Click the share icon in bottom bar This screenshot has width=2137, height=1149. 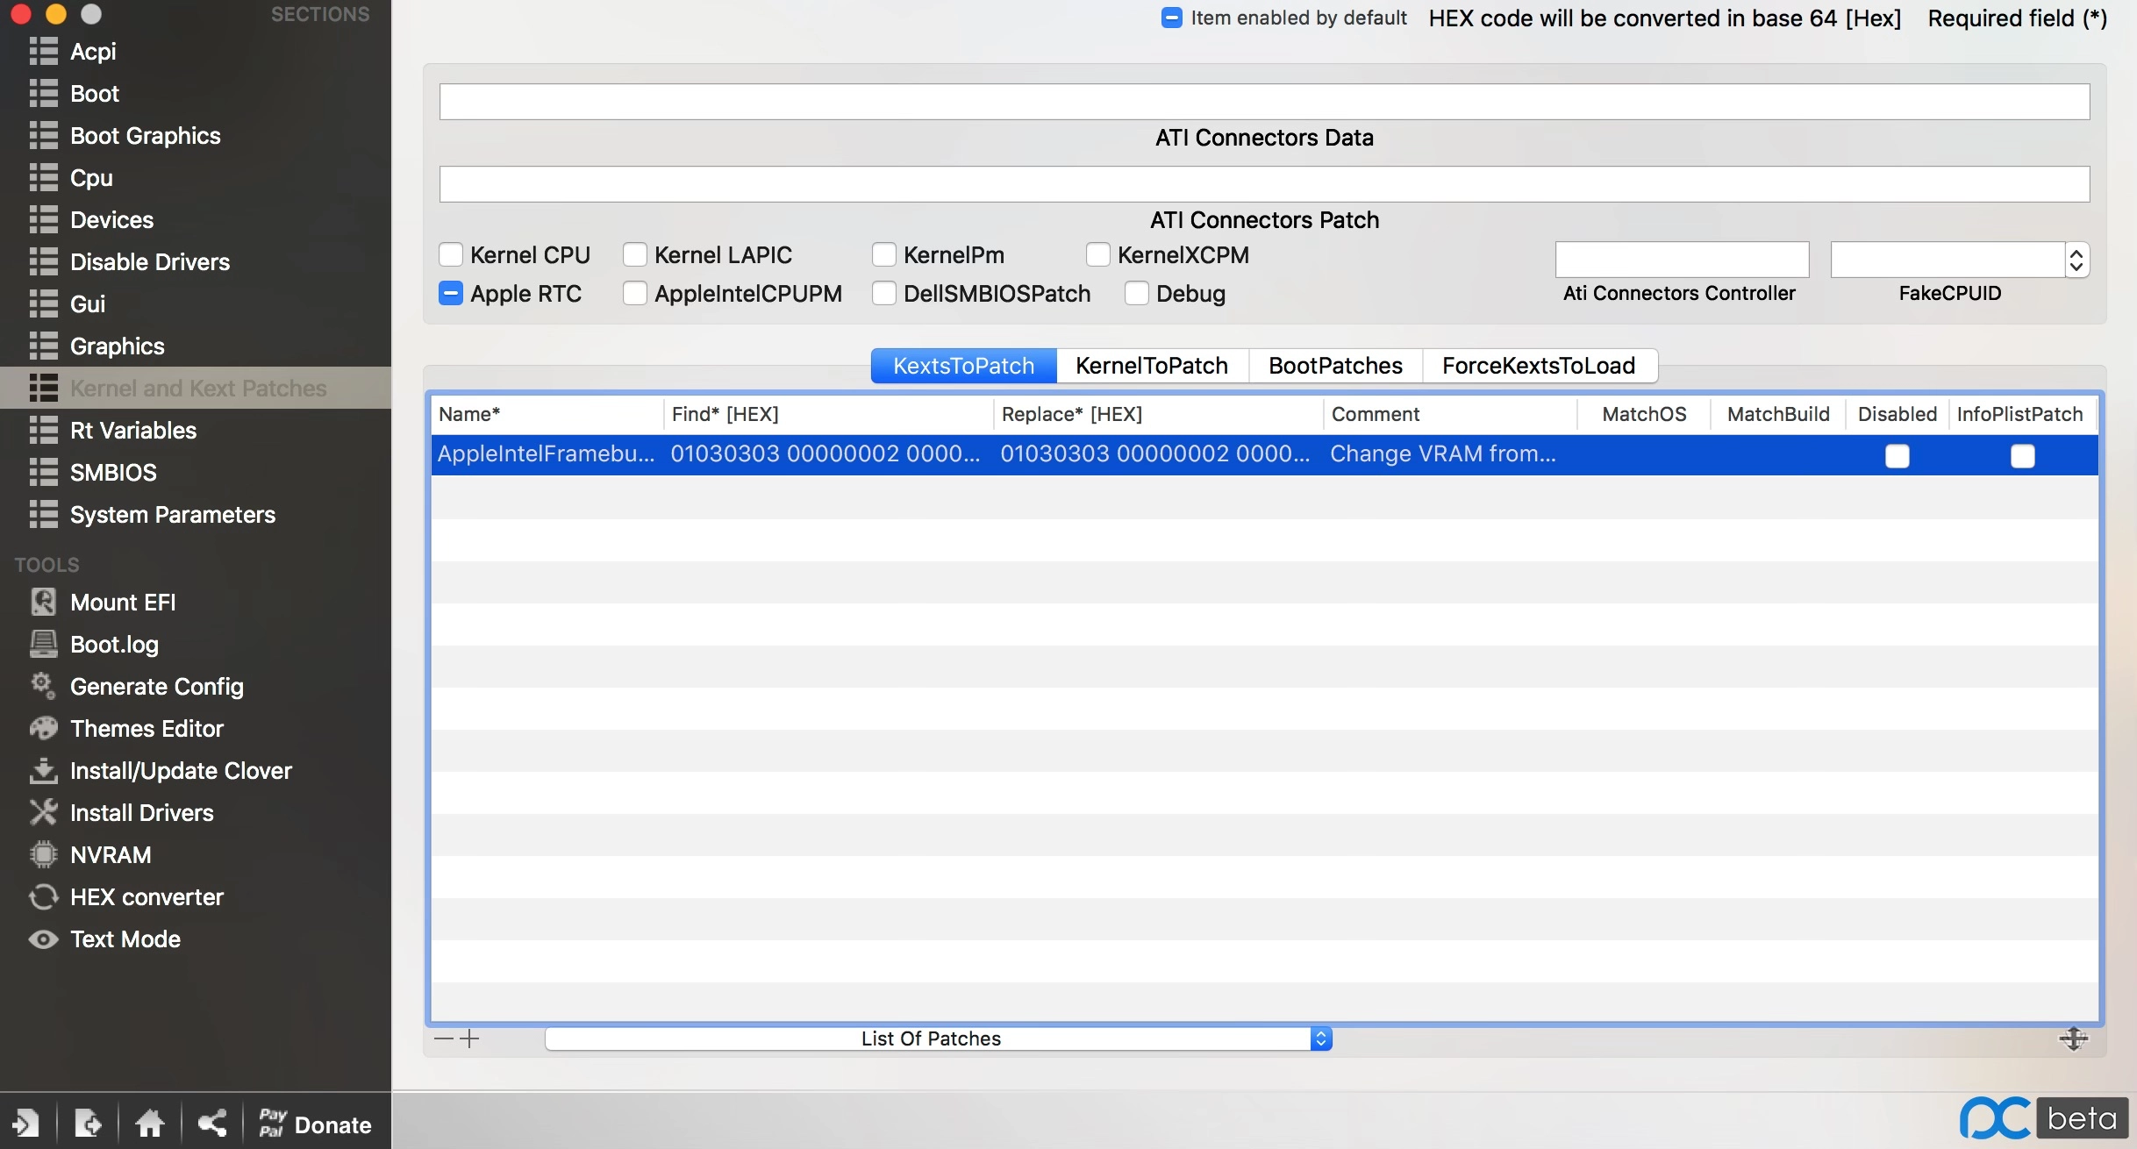[212, 1123]
